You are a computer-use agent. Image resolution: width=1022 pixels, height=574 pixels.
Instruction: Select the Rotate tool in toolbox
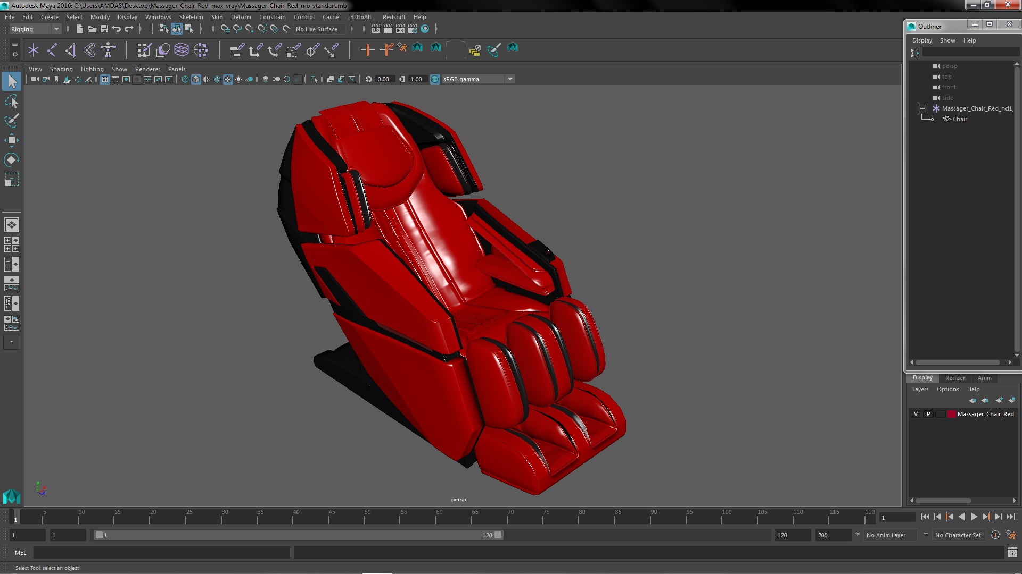[11, 160]
